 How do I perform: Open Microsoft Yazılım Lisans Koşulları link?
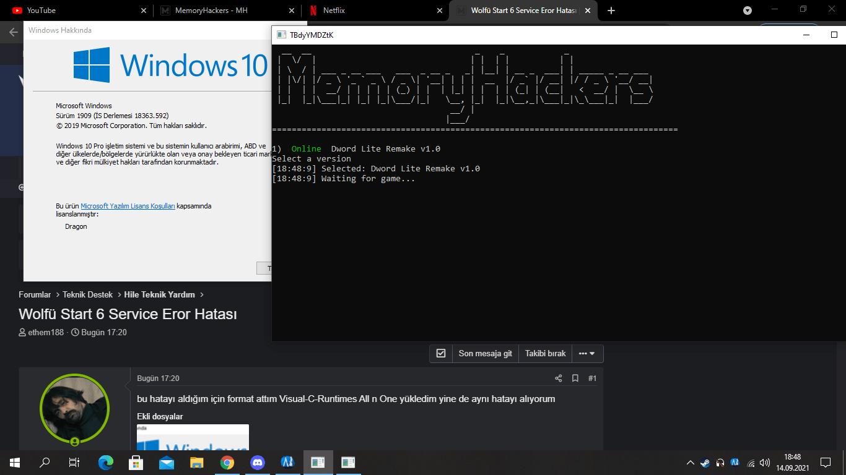(128, 206)
